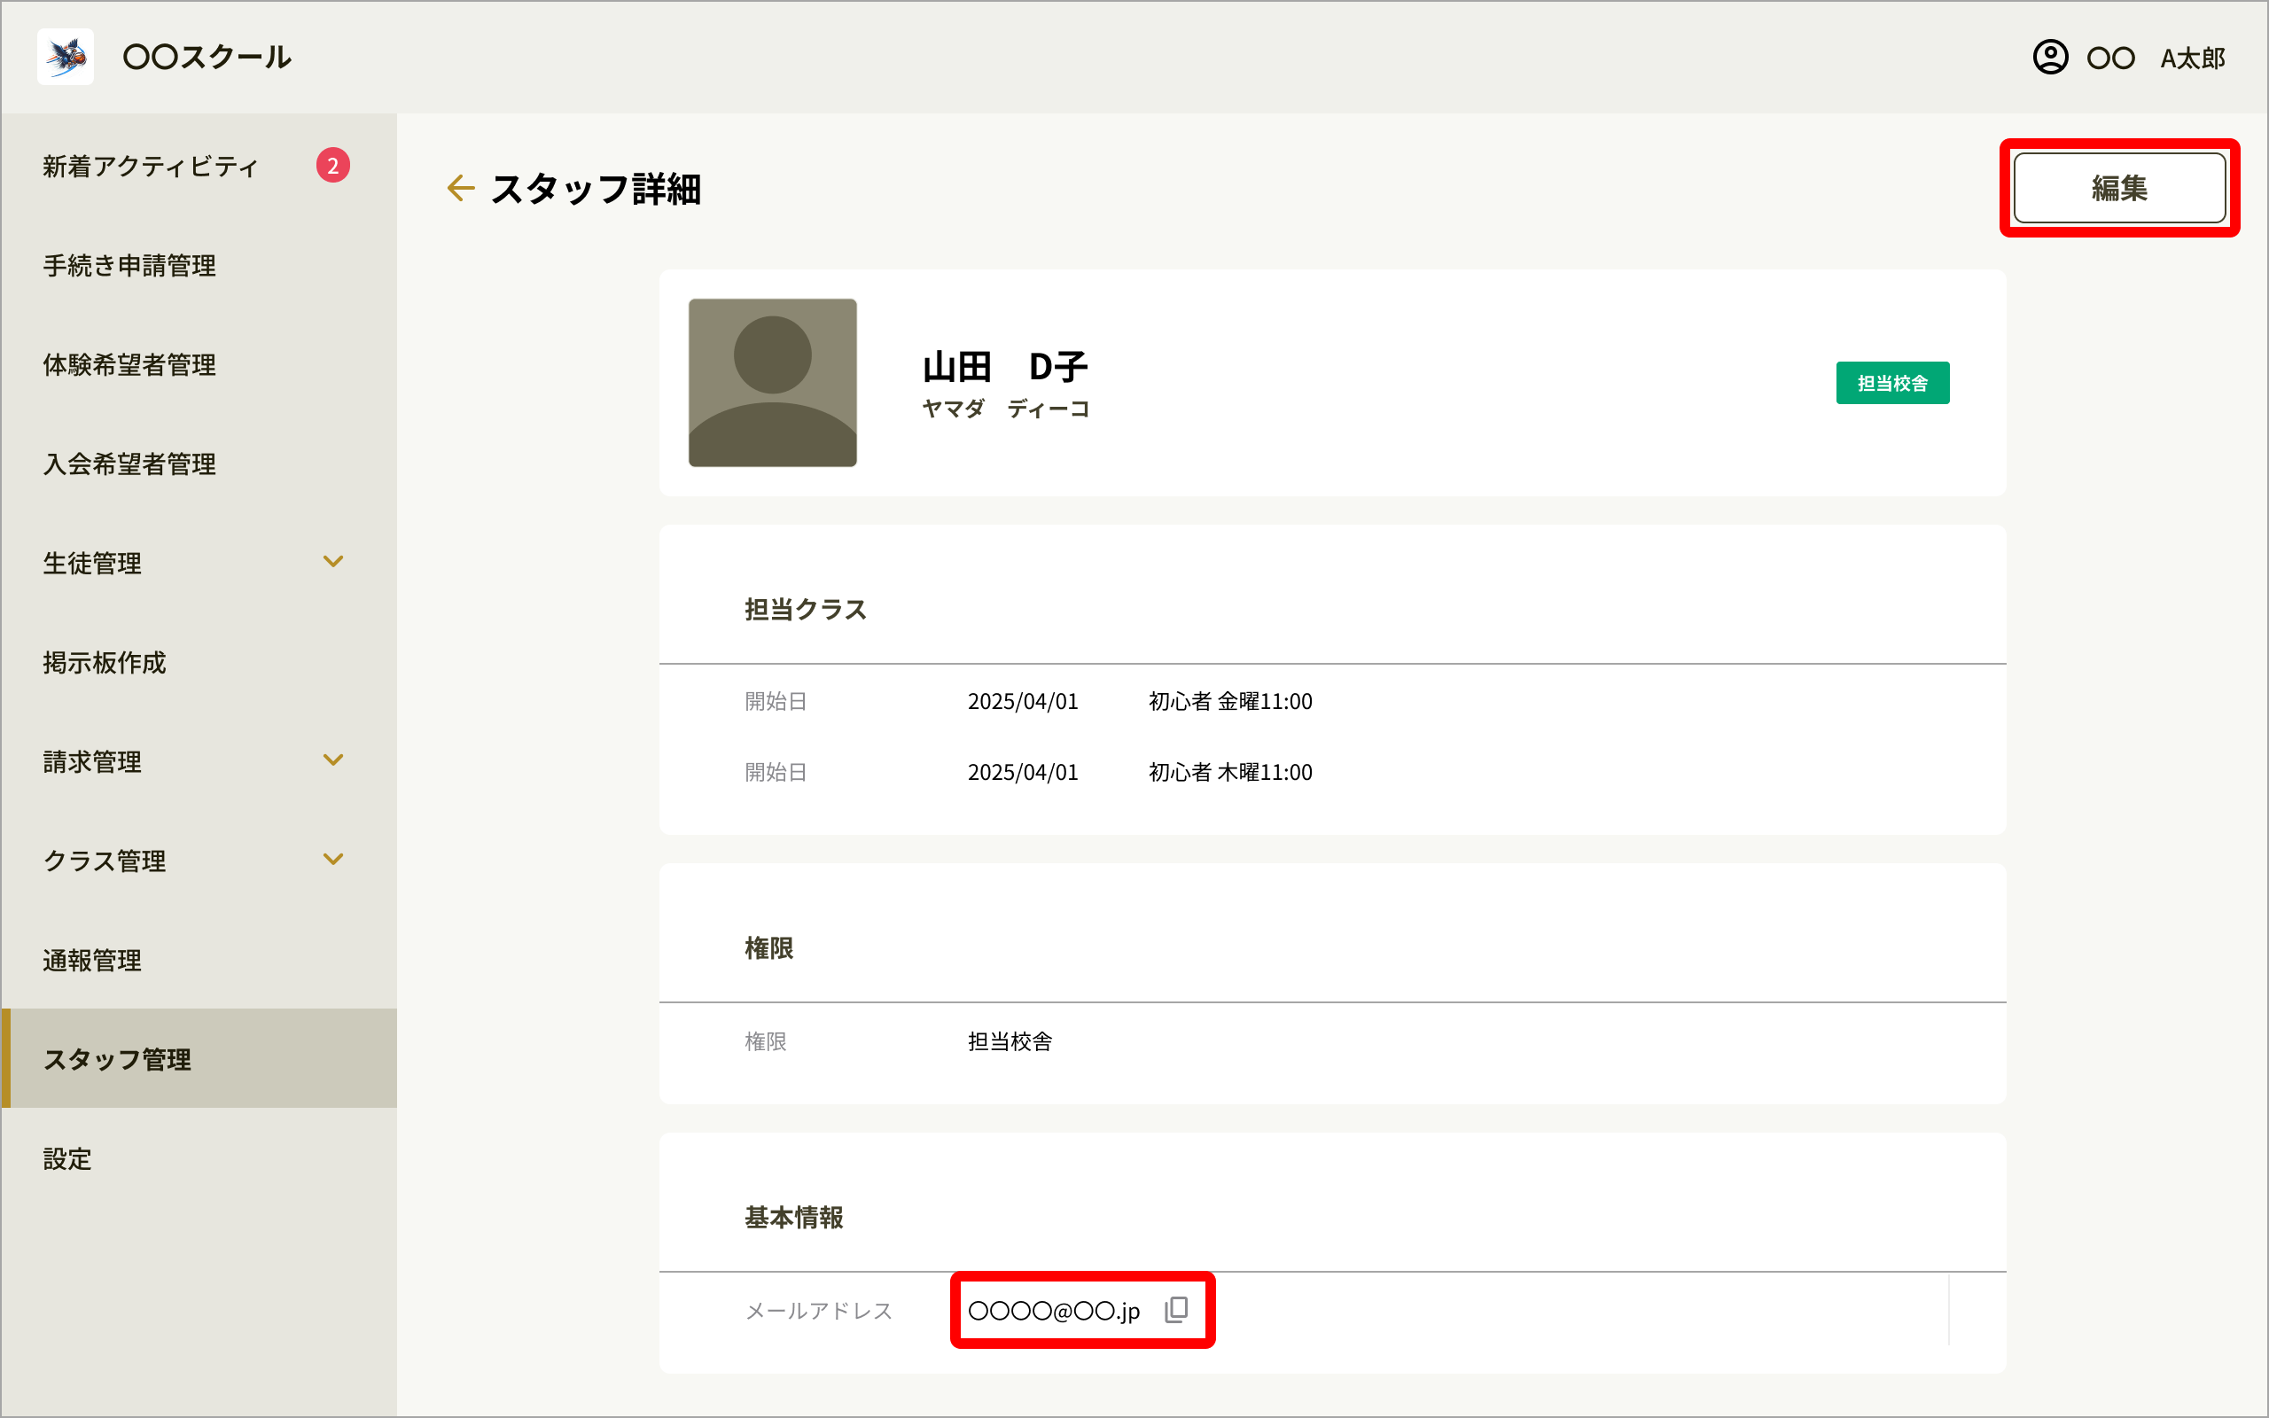Click the notification badge showing 2

point(333,166)
